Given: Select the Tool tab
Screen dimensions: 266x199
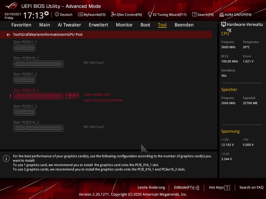Looking at the screenshot, I should coord(162,25).
